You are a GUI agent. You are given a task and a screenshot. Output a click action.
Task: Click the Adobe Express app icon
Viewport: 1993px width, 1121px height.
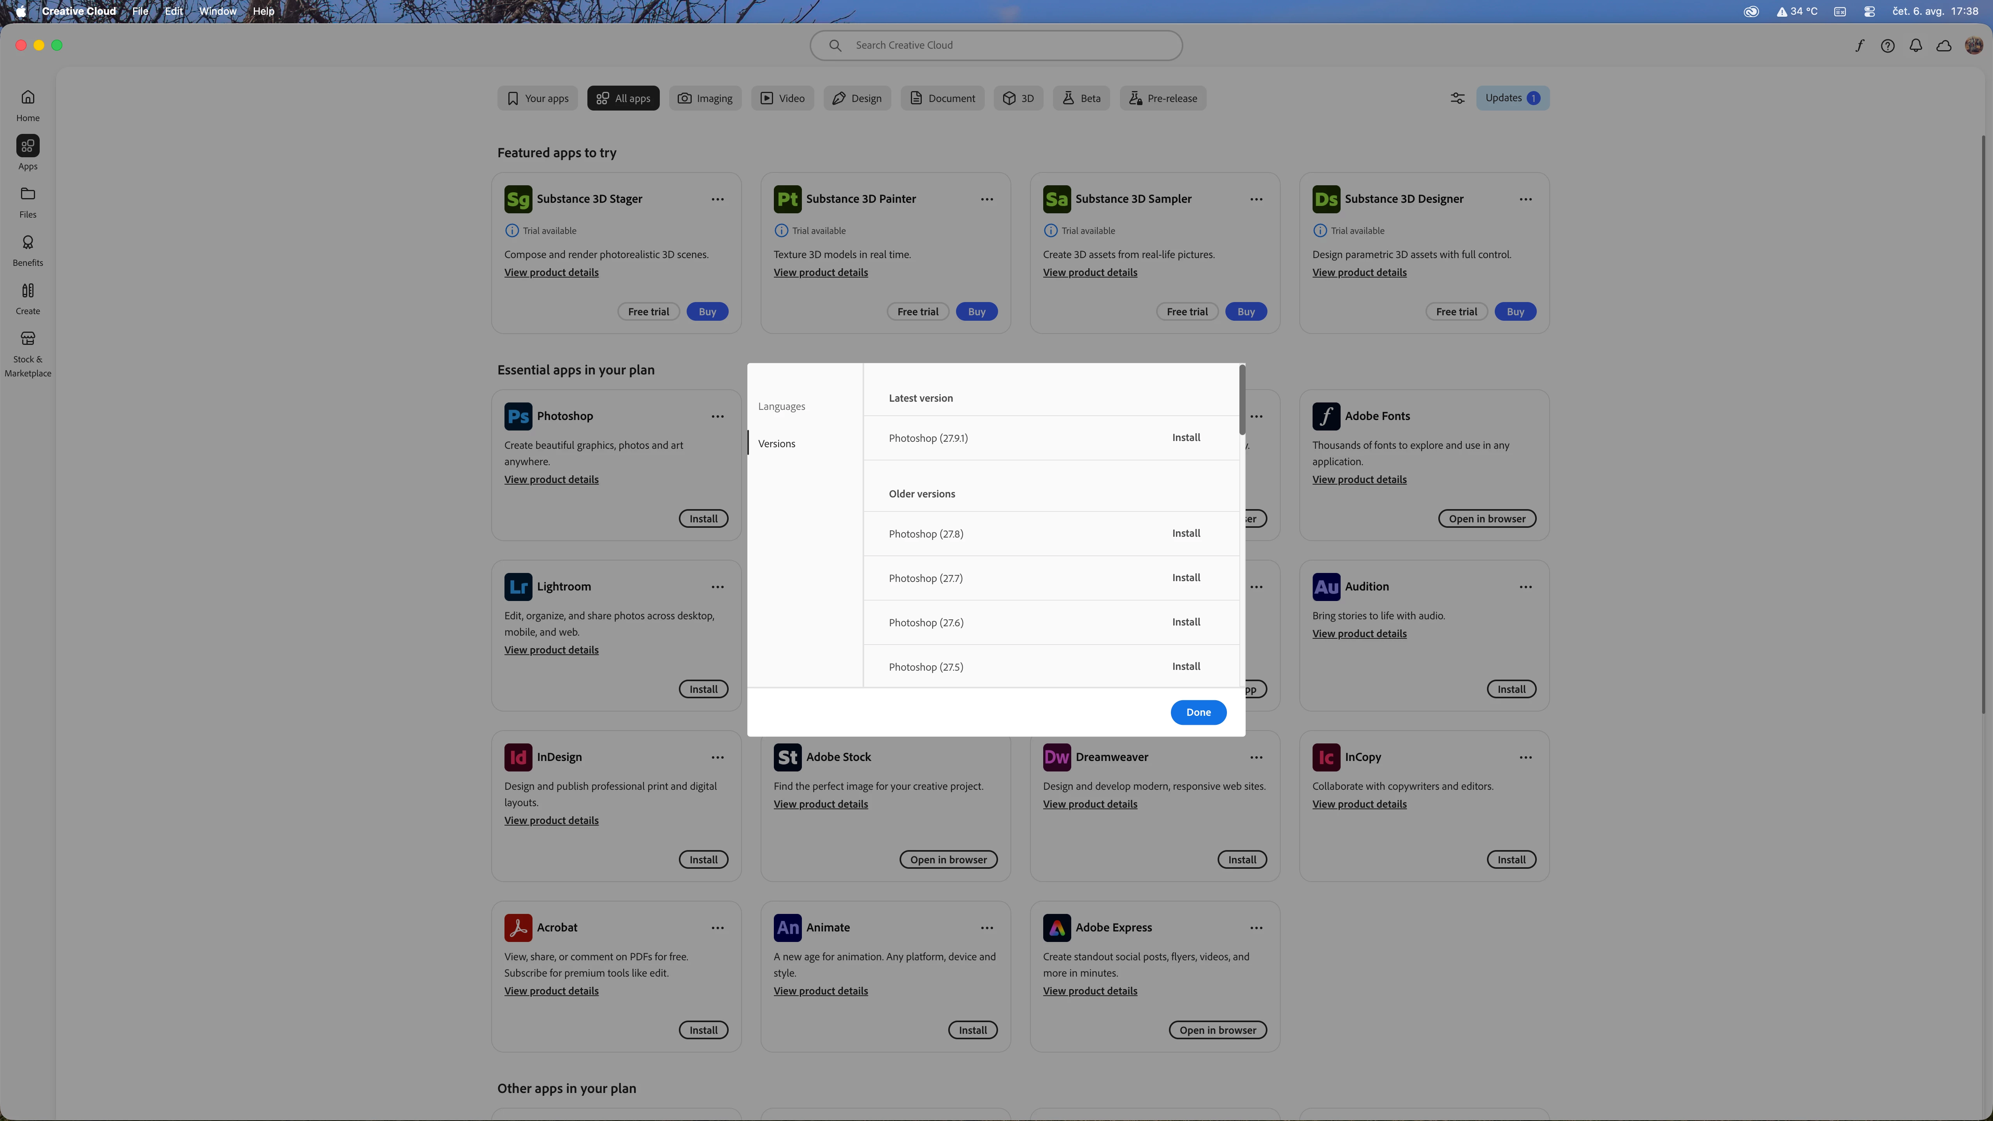pos(1057,928)
